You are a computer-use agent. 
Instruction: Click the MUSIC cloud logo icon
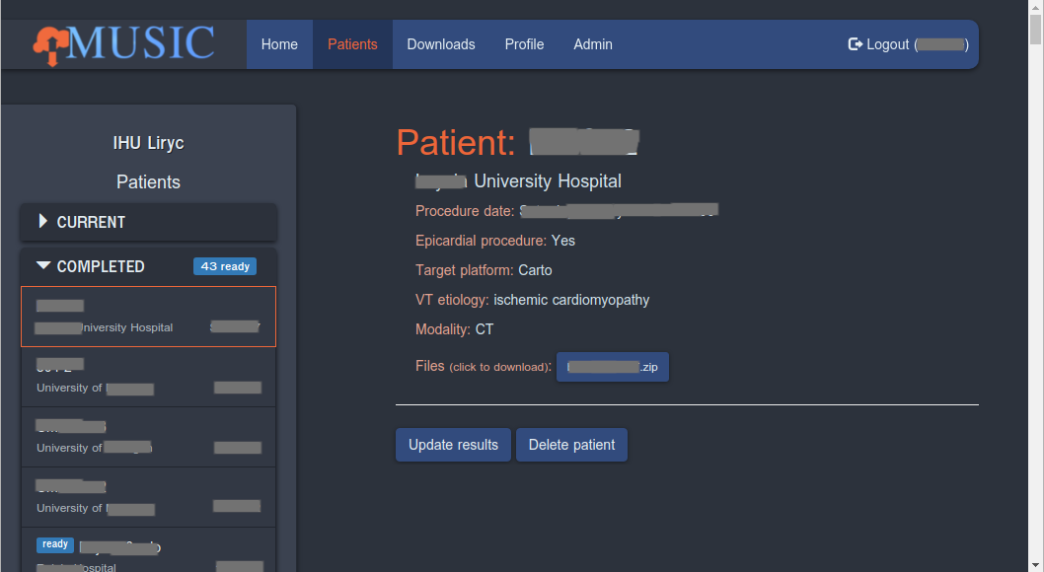[x=50, y=46]
